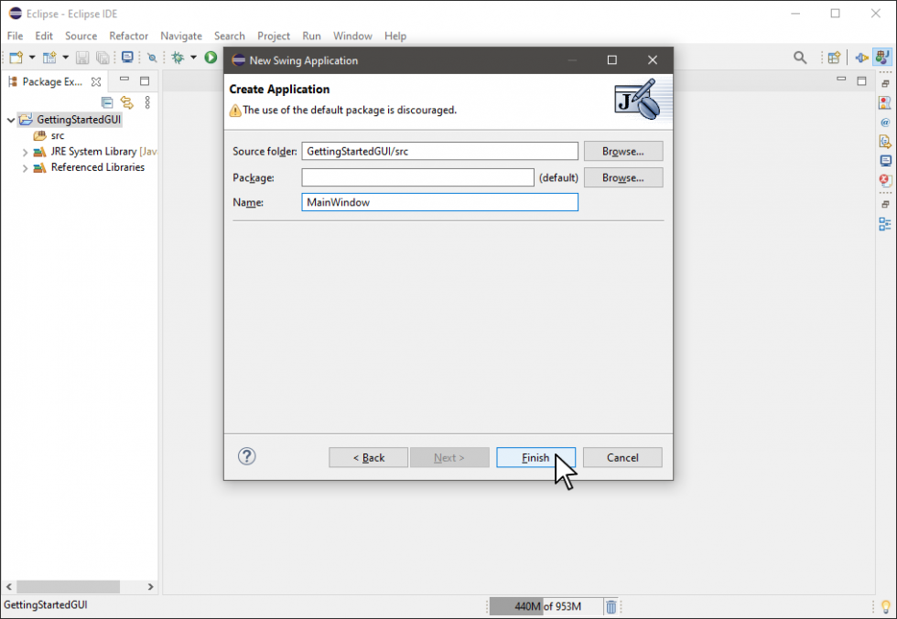Click the heap status 440M of 953M bar
Screen dimensions: 897x619
(x=546, y=606)
